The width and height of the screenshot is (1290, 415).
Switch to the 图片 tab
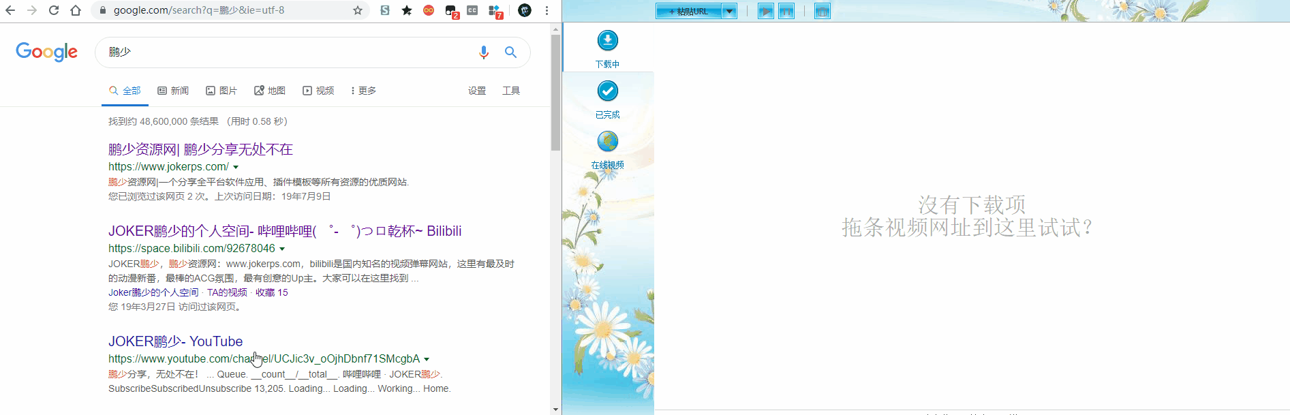click(x=221, y=91)
